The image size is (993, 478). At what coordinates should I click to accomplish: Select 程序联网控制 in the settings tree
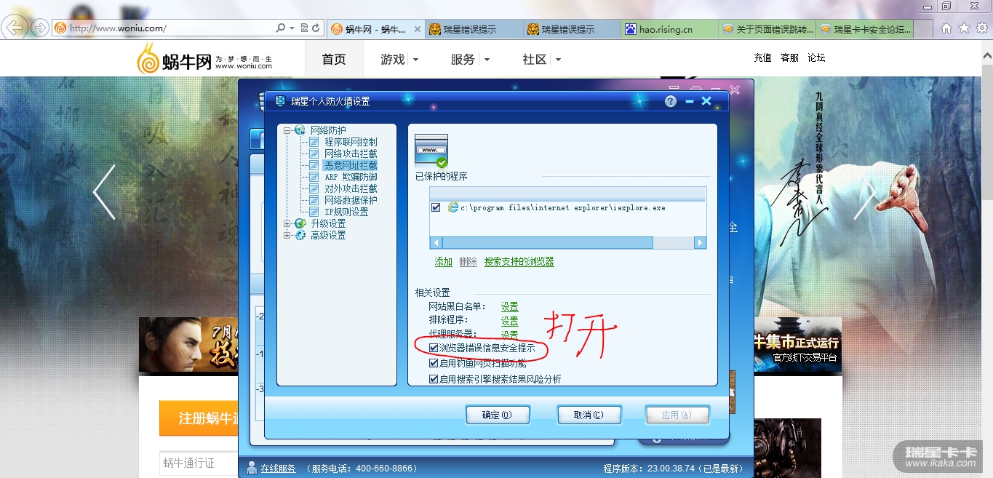click(x=351, y=142)
